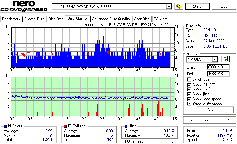Click the Start button
The image size is (237, 144).
(x=197, y=6)
